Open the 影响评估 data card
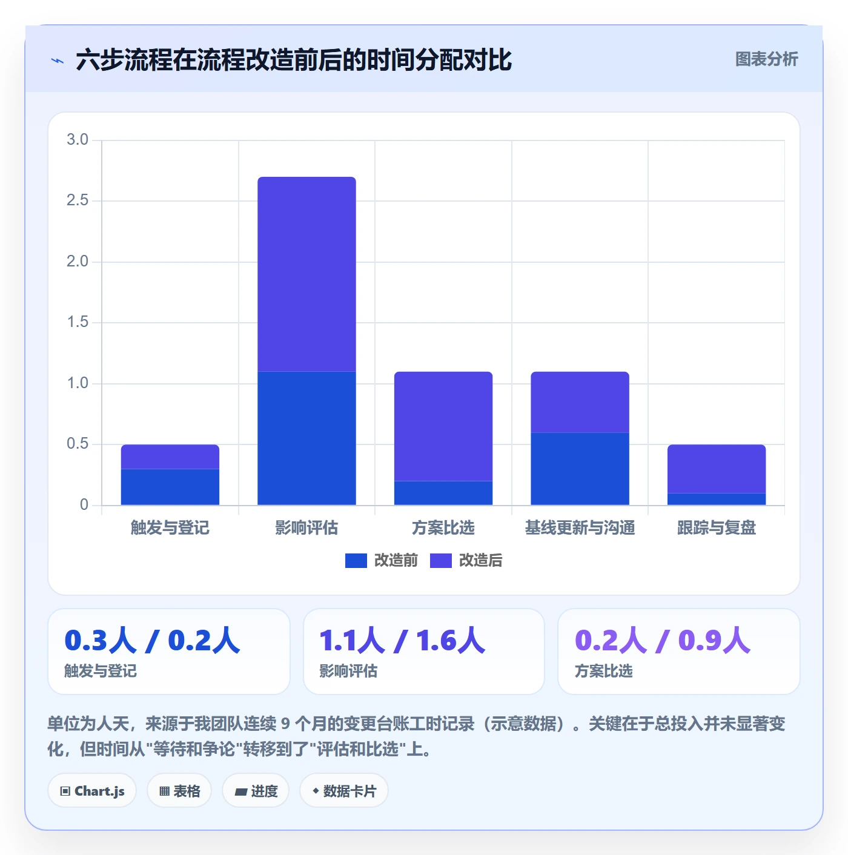The width and height of the screenshot is (848, 855). point(424,652)
